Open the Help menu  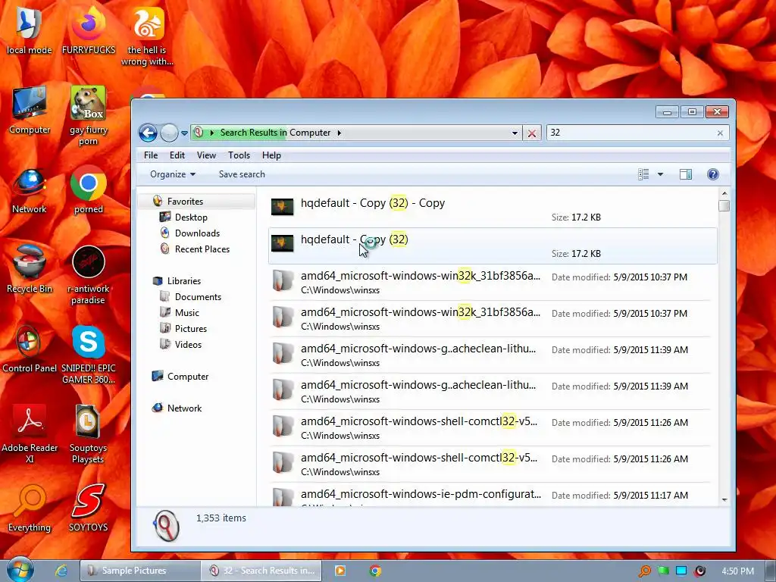(x=271, y=155)
